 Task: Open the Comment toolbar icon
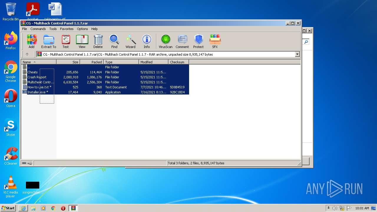(182, 42)
